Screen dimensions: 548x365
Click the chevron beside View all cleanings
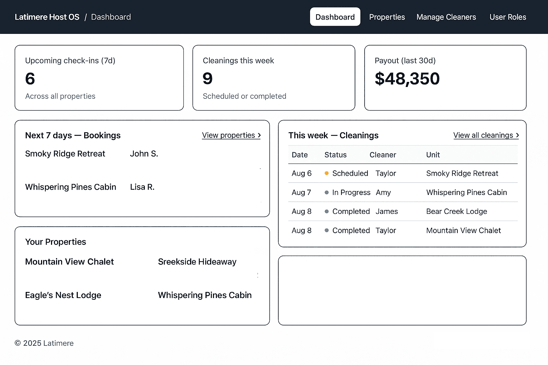click(517, 135)
